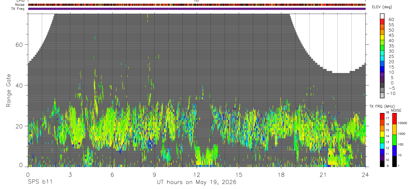Pick TX FRQ black swatch between 10 and 9

(x=382, y=164)
